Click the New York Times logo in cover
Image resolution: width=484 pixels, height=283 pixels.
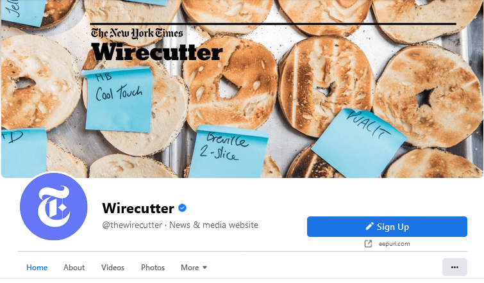pyautogui.click(x=137, y=33)
